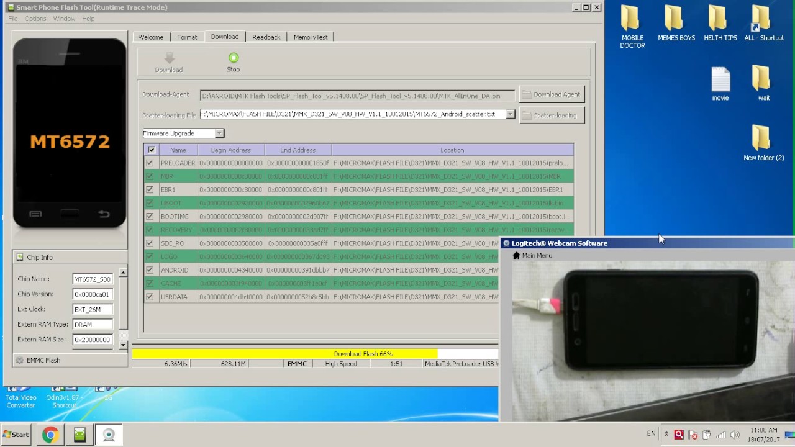795x447 pixels.
Task: Click the network signal tray icon
Action: click(721, 435)
